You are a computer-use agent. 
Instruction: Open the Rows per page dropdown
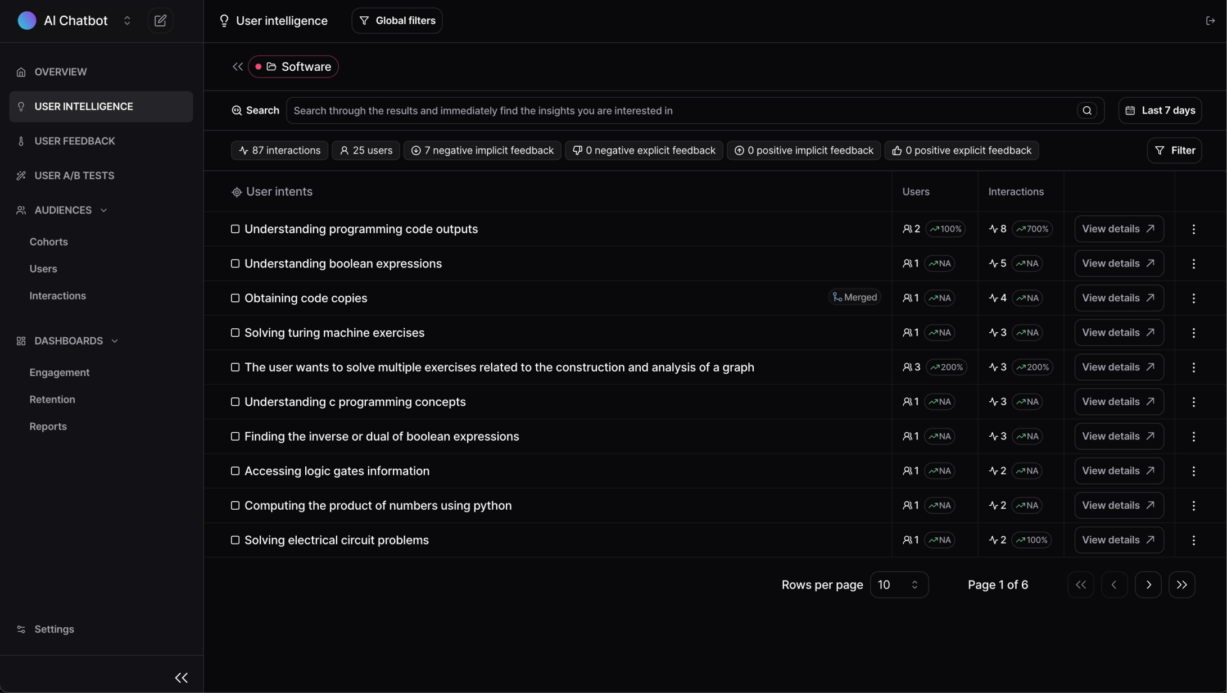(x=898, y=585)
